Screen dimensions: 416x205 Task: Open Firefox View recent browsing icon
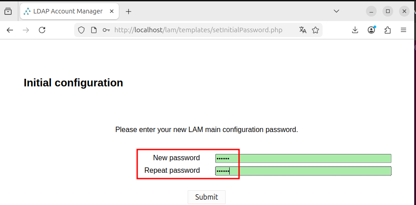coord(8,11)
